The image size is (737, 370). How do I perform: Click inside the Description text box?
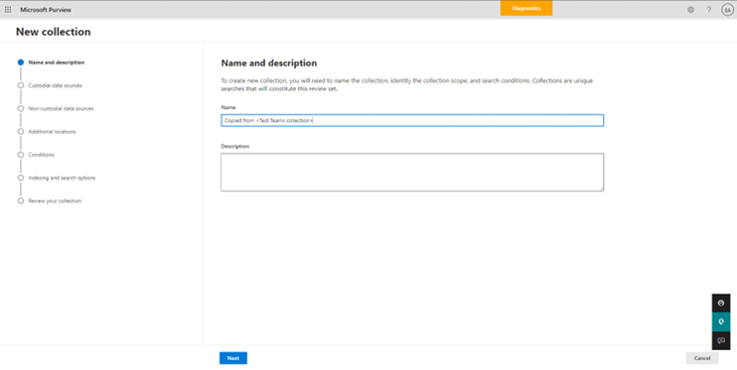coord(412,172)
